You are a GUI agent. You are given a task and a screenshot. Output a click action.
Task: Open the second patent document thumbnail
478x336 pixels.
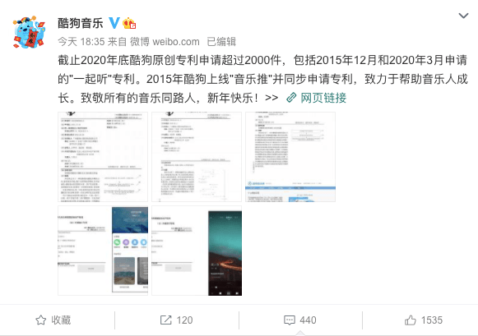point(197,157)
